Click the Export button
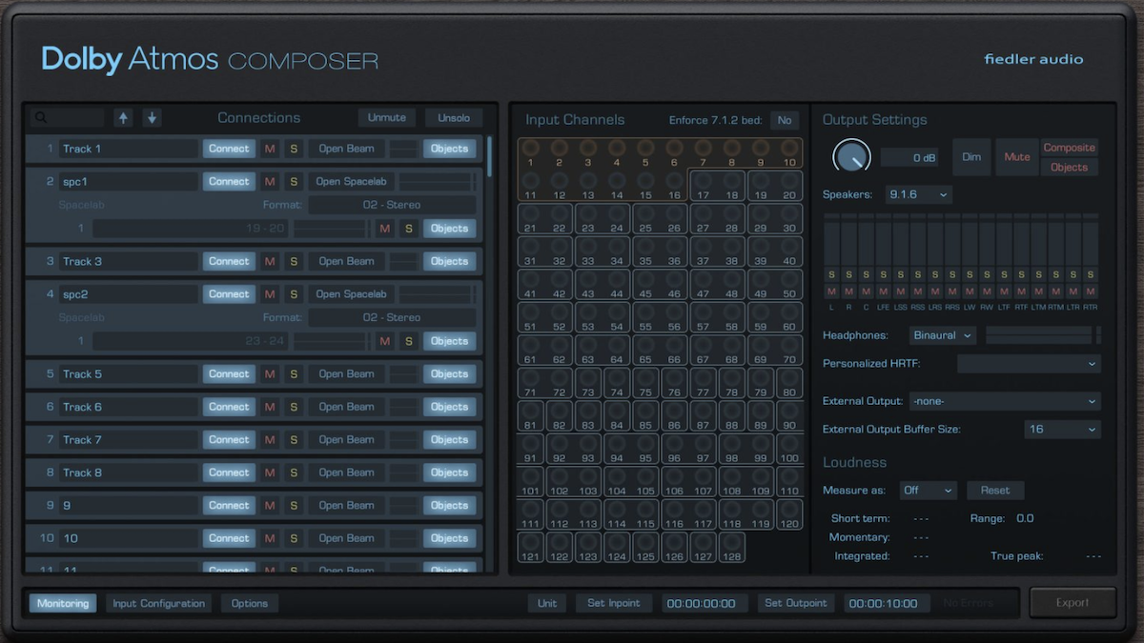This screenshot has height=643, width=1144. (x=1072, y=602)
